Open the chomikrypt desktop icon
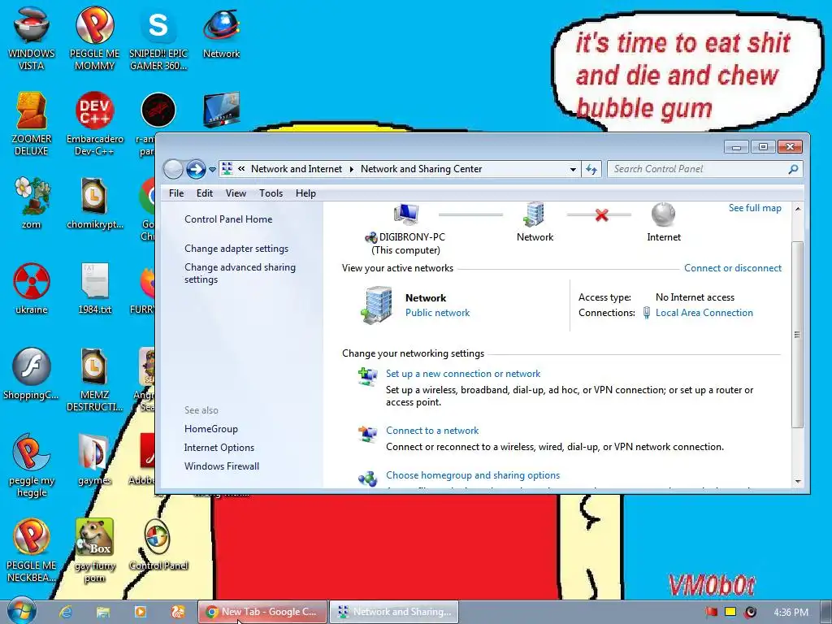 [x=94, y=202]
